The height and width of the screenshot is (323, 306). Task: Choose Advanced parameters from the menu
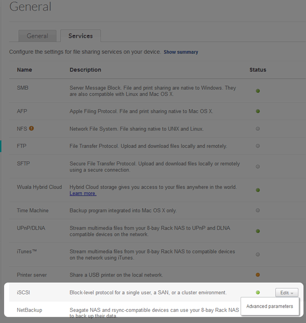[x=270, y=306]
